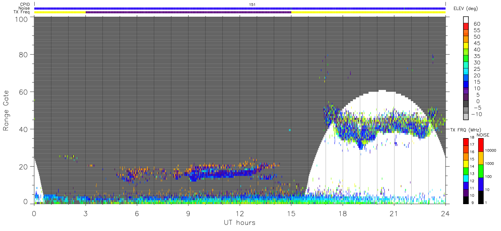Pick the yellow TX FRQ swatch between 14 and 15
Image resolution: width=501 pixels, height=231 pixels.
[466, 163]
